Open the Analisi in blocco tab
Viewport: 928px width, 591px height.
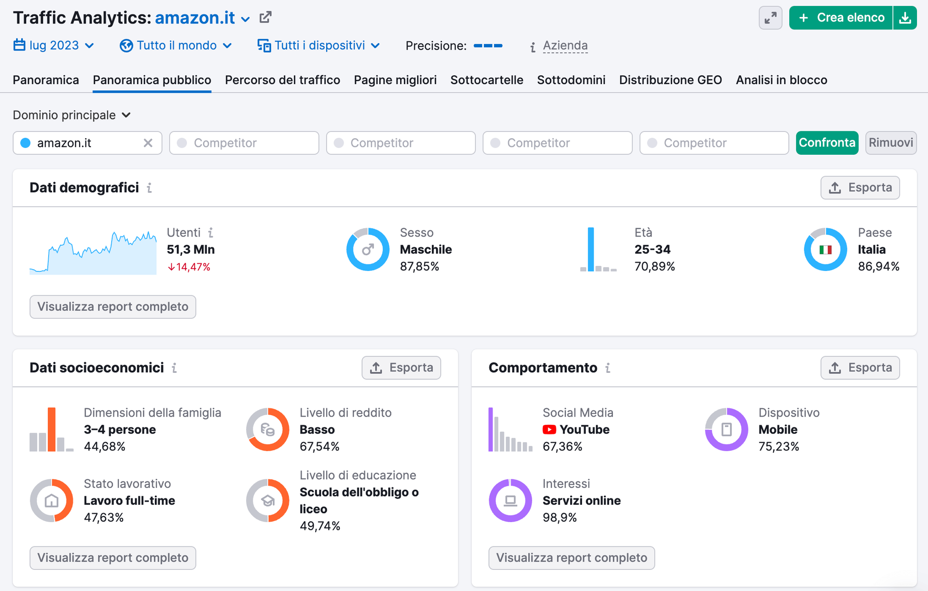pyautogui.click(x=781, y=80)
